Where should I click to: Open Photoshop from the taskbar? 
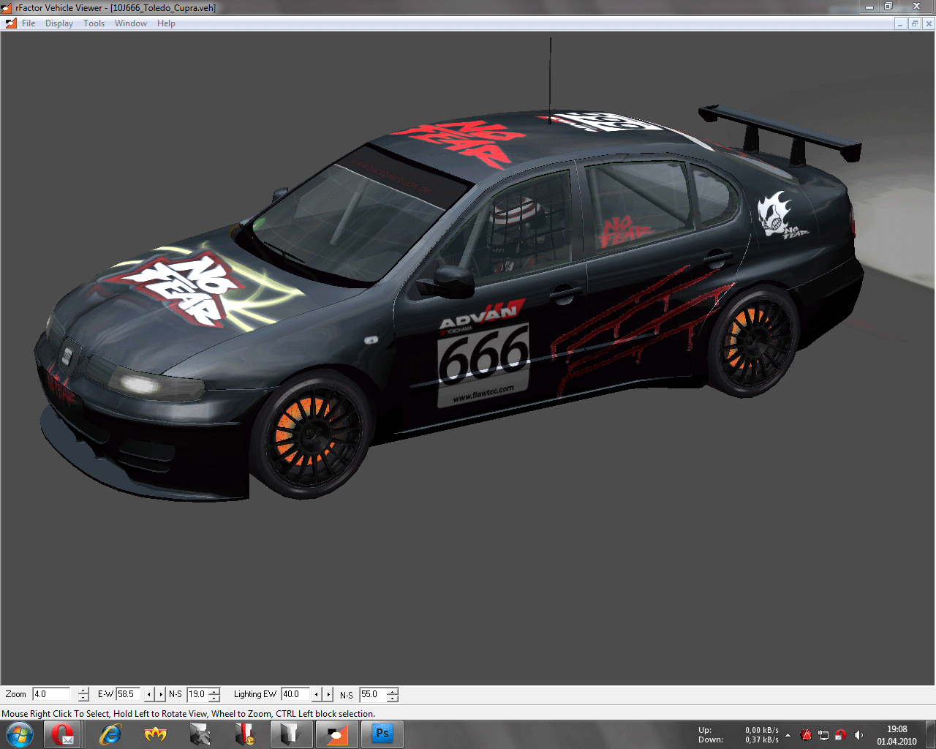tap(382, 734)
